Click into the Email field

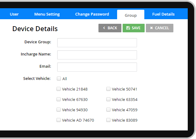coord(97,67)
